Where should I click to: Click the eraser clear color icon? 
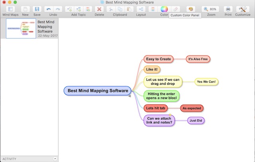[175, 9]
